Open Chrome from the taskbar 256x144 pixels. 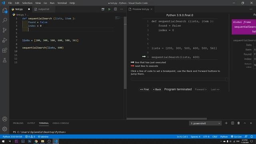pos(36,141)
